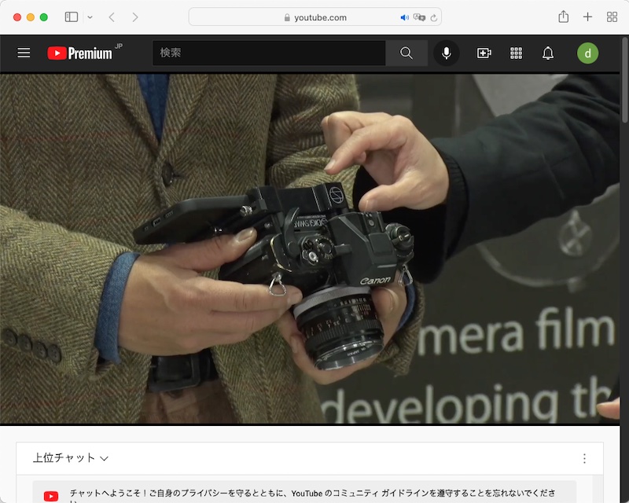Toggle the tab overview grid view

pyautogui.click(x=611, y=16)
